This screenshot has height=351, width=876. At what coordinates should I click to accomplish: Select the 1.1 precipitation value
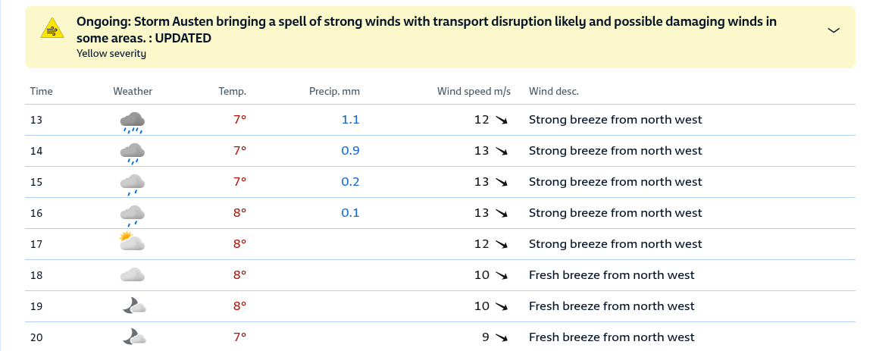pos(350,120)
